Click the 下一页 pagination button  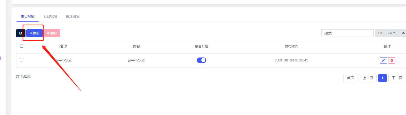[x=397, y=78]
